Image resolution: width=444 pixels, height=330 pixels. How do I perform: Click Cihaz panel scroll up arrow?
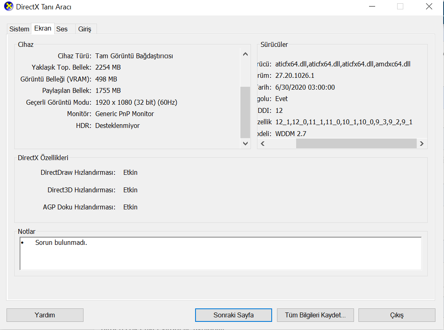(x=246, y=54)
